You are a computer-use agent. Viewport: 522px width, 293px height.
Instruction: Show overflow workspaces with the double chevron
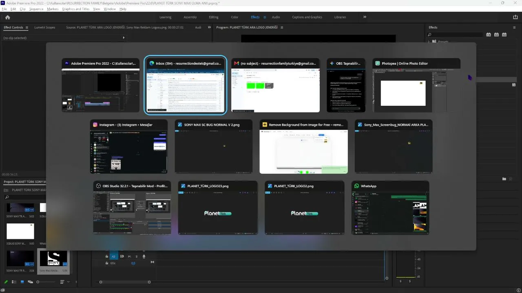click(x=365, y=17)
